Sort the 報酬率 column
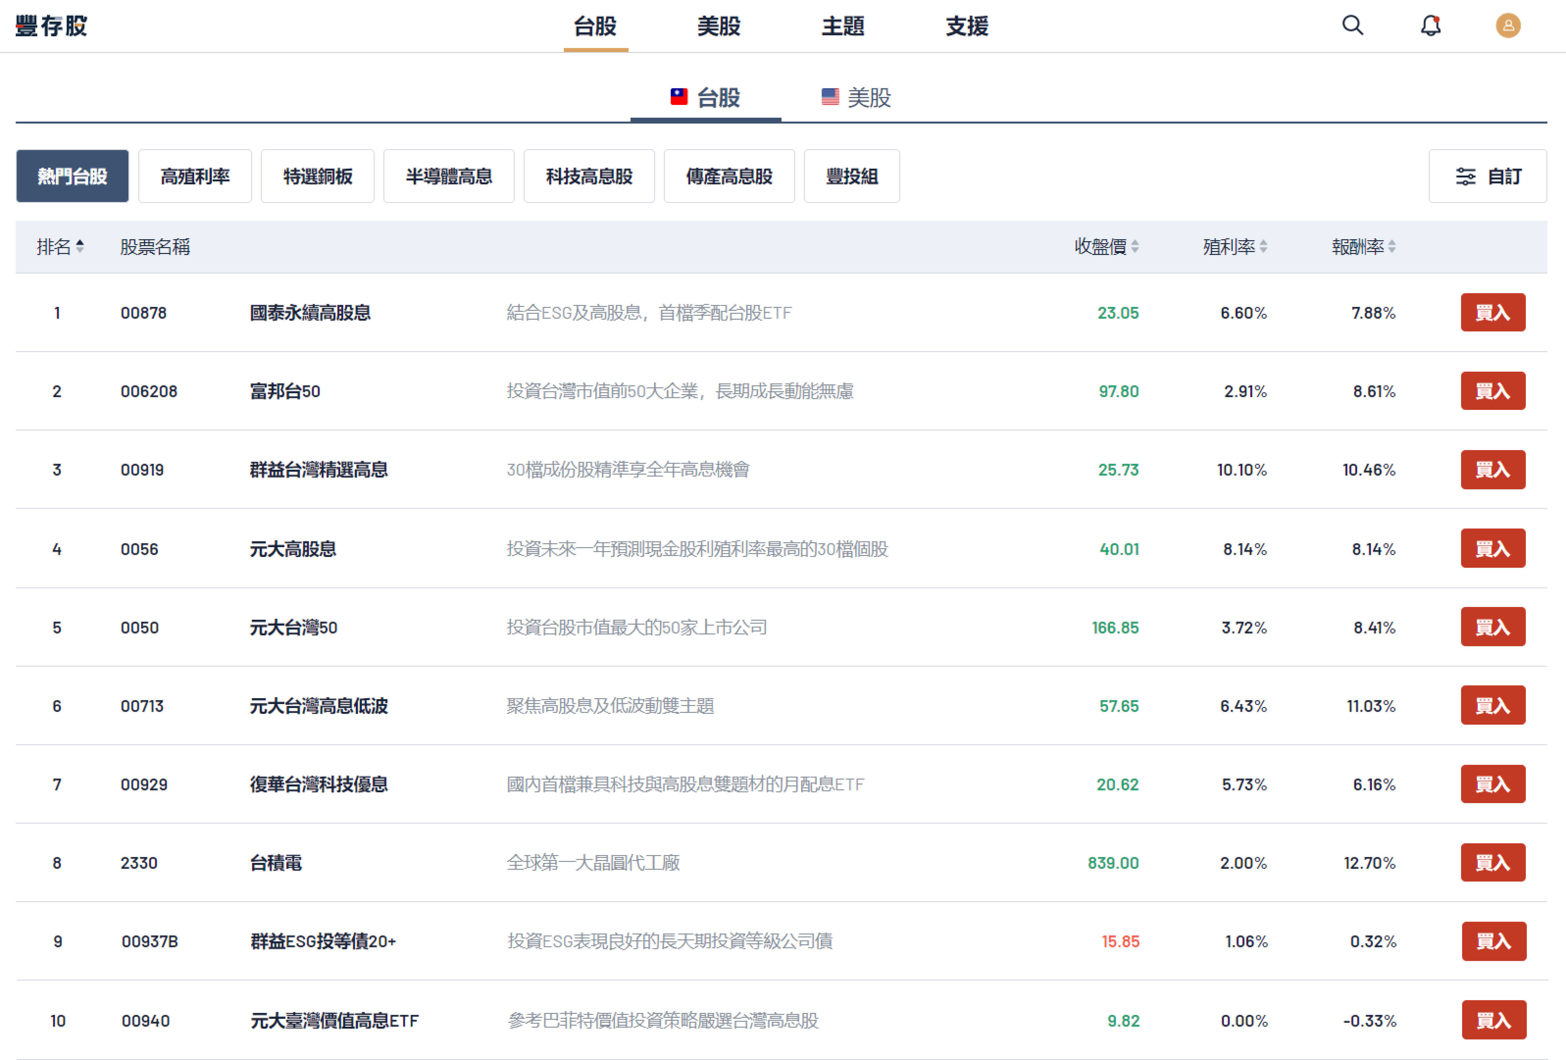The image size is (1566, 1060). click(1391, 247)
